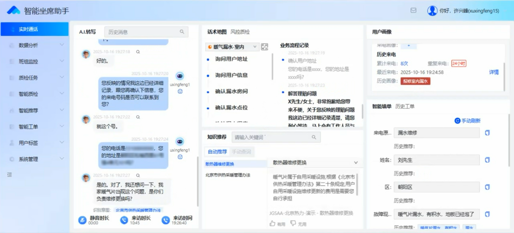This screenshot has width=514, height=233.
Task: Click the 手动刷新 refresh button
Action: [x=467, y=121]
